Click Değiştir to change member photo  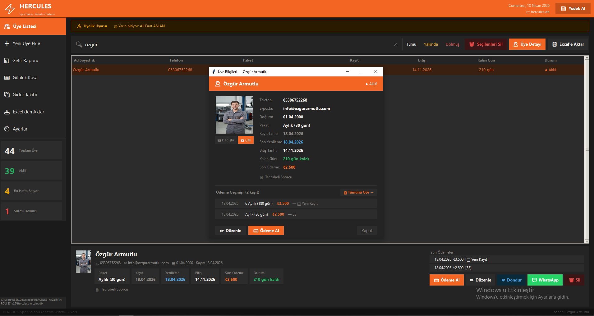coord(226,140)
